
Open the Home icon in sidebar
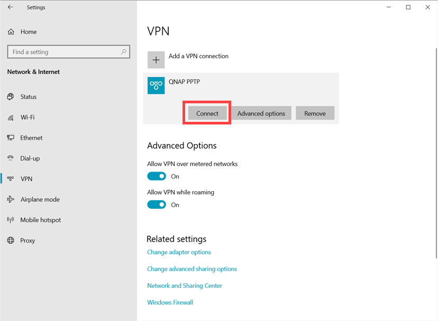[11, 32]
